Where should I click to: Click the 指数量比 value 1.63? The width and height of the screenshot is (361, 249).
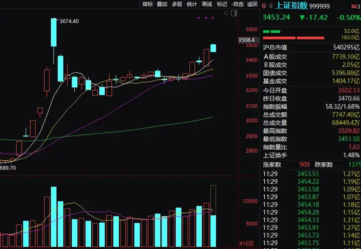click(354, 147)
